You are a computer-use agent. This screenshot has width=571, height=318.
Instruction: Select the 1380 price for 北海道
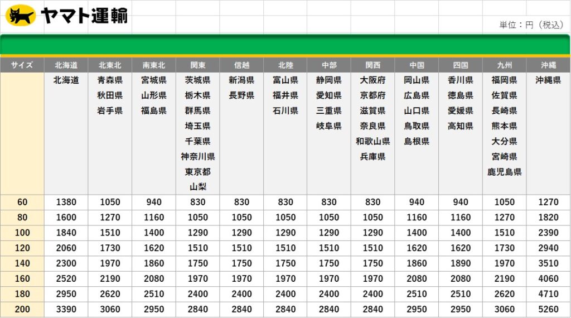coord(66,202)
